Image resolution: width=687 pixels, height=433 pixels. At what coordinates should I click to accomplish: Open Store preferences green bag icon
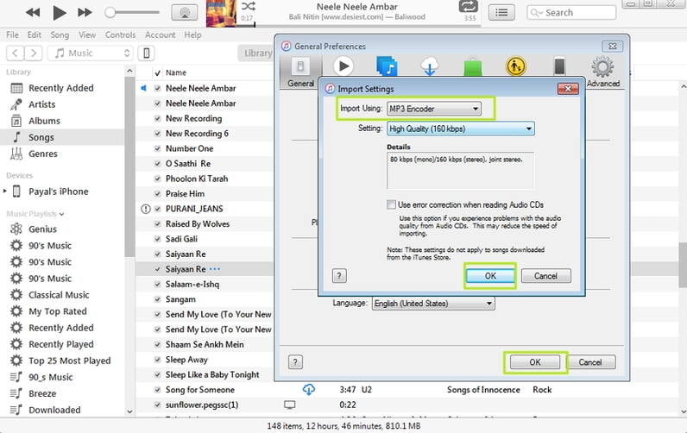pos(473,67)
